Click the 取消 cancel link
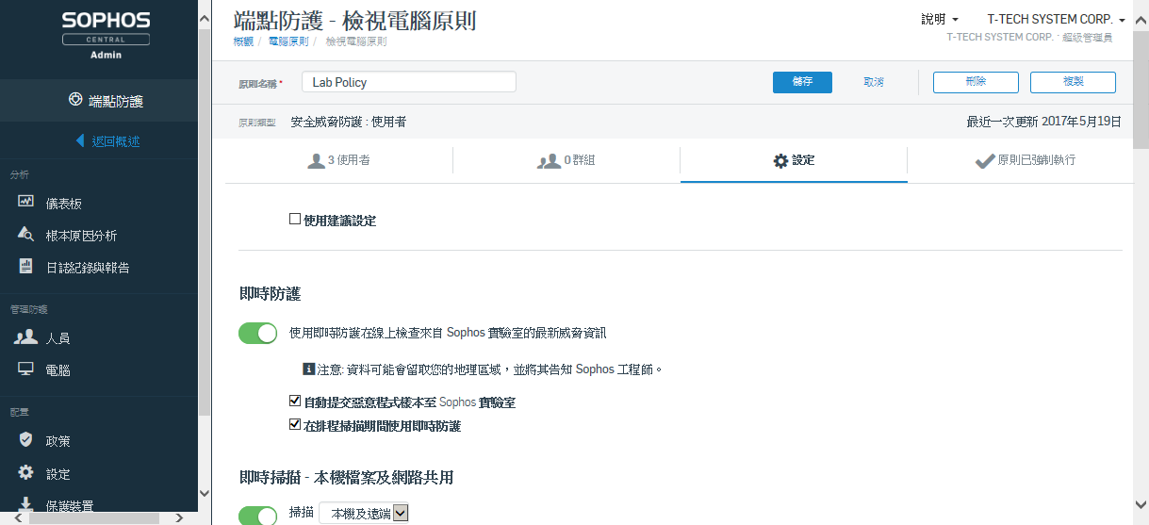Viewport: 1149px width, 525px height. (874, 82)
